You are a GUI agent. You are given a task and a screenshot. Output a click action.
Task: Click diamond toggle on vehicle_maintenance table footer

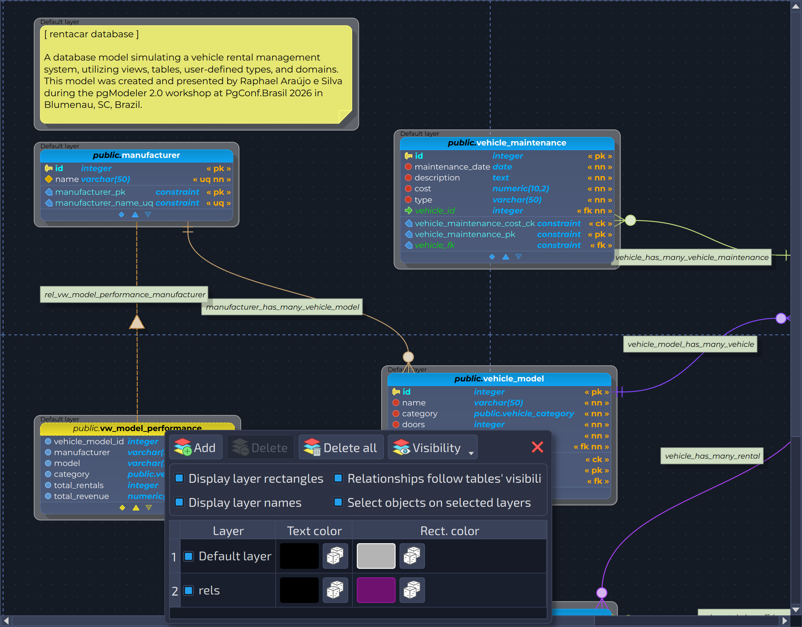tap(492, 257)
